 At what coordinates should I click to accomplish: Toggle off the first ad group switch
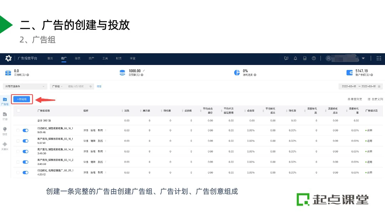(x=25, y=130)
